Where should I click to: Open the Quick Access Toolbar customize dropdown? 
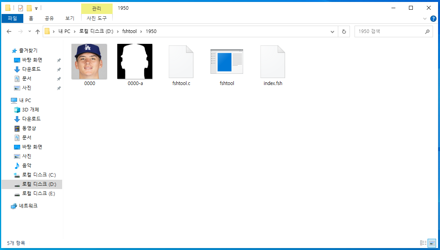pyautogui.click(x=36, y=8)
